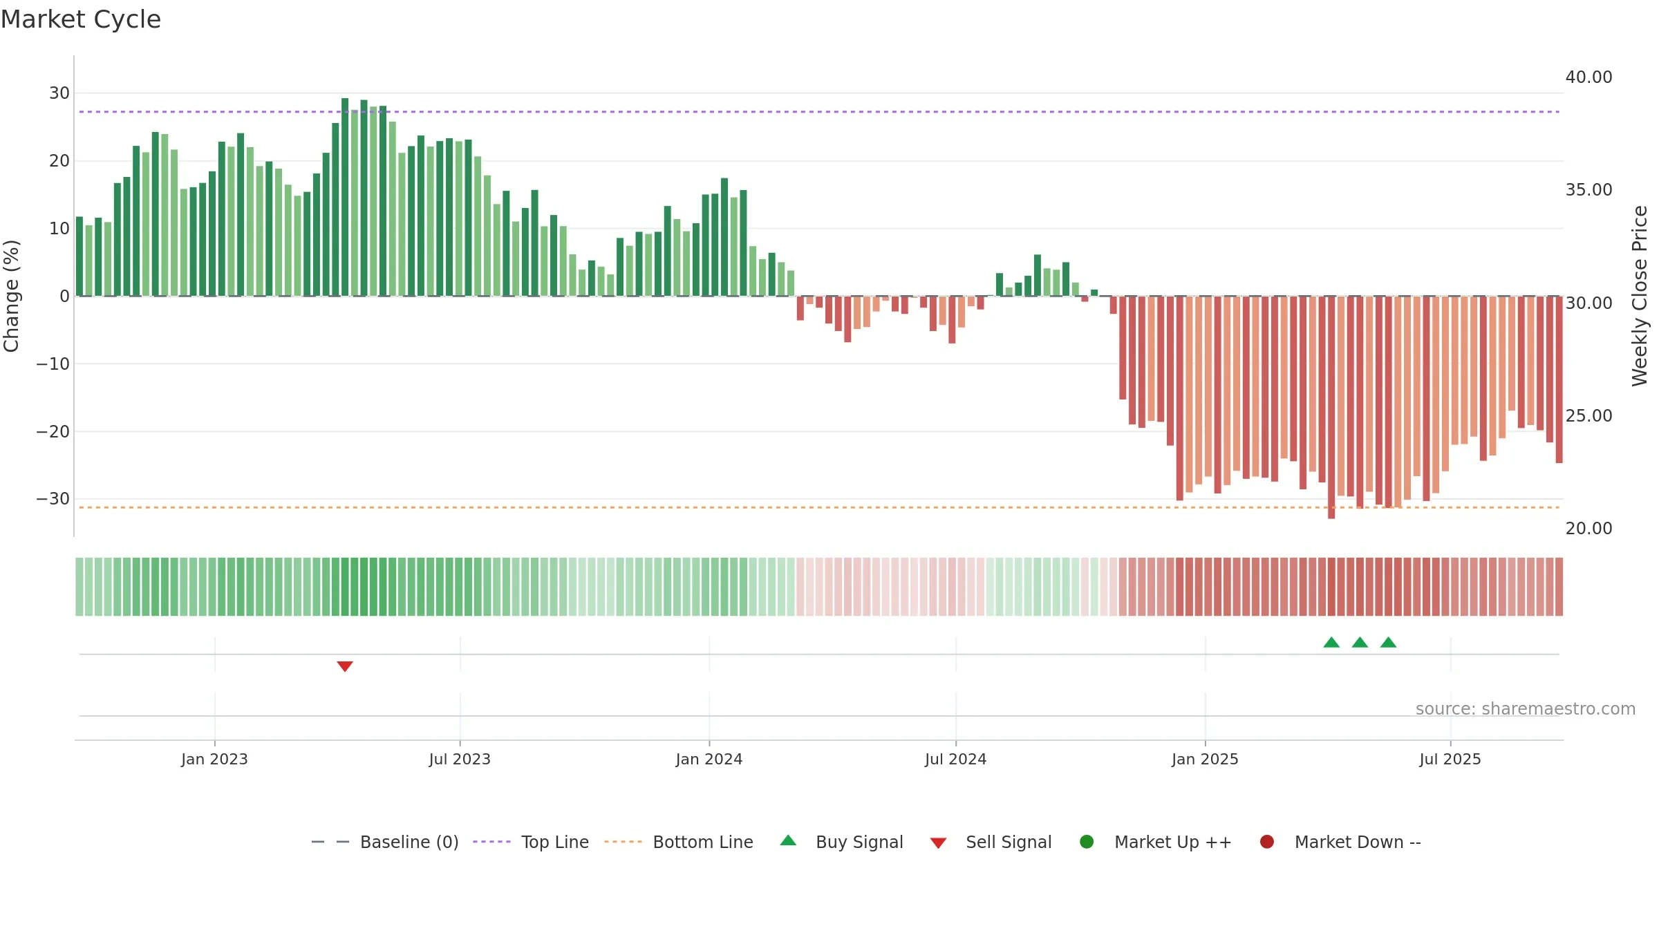Click the 'Jul 2023' x-axis label
The height and width of the screenshot is (933, 1659).
[460, 760]
